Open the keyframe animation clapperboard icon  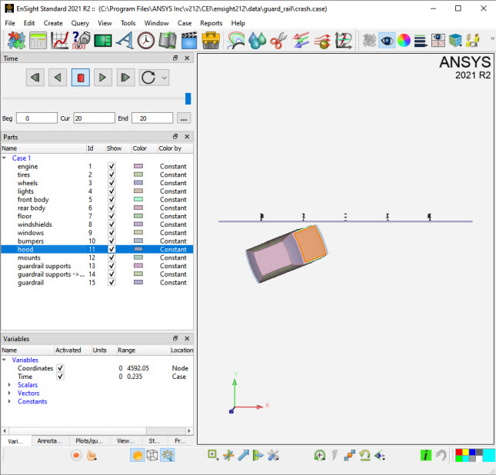189,41
